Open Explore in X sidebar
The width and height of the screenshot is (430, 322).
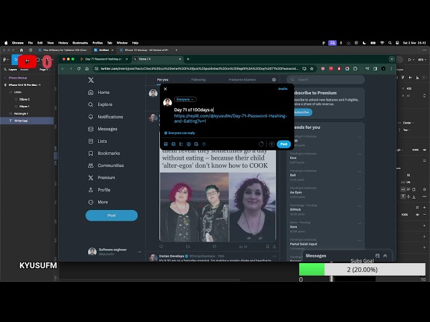pos(100,105)
